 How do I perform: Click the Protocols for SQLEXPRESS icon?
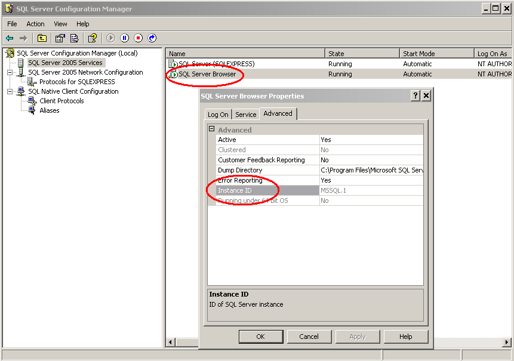point(32,82)
